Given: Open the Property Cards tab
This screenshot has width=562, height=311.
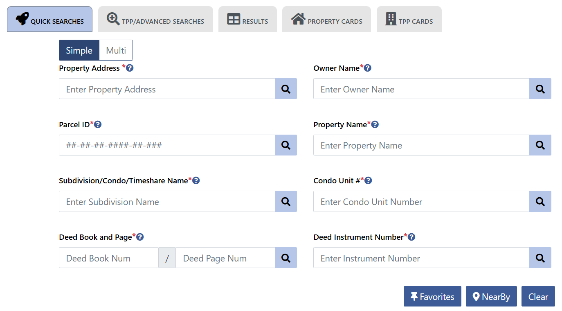Looking at the screenshot, I should pyautogui.click(x=326, y=20).
